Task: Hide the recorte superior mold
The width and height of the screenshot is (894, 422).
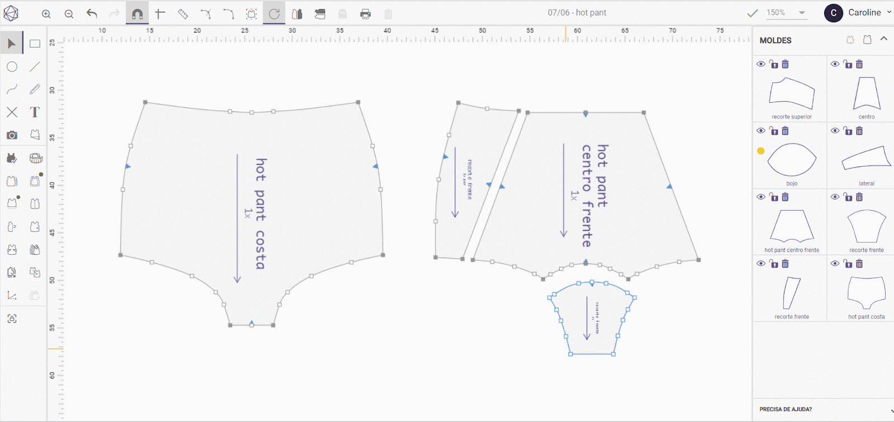Action: tap(761, 64)
